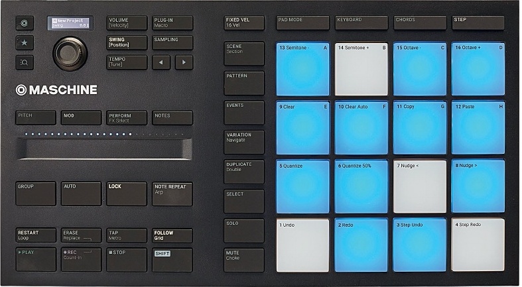Switch to PAD MODE
The image size is (522, 287).
point(302,23)
